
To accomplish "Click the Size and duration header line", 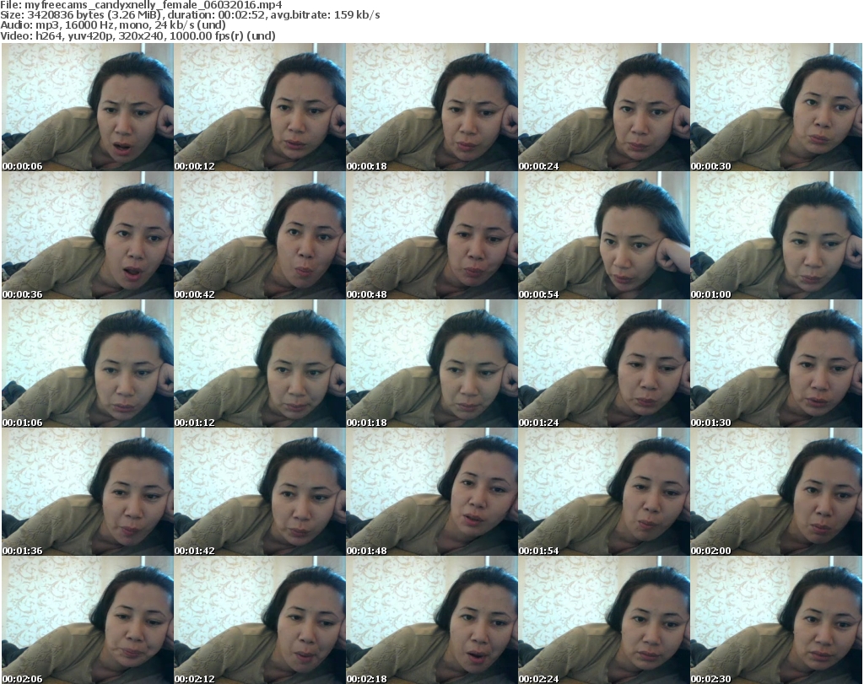I will tap(191, 15).
